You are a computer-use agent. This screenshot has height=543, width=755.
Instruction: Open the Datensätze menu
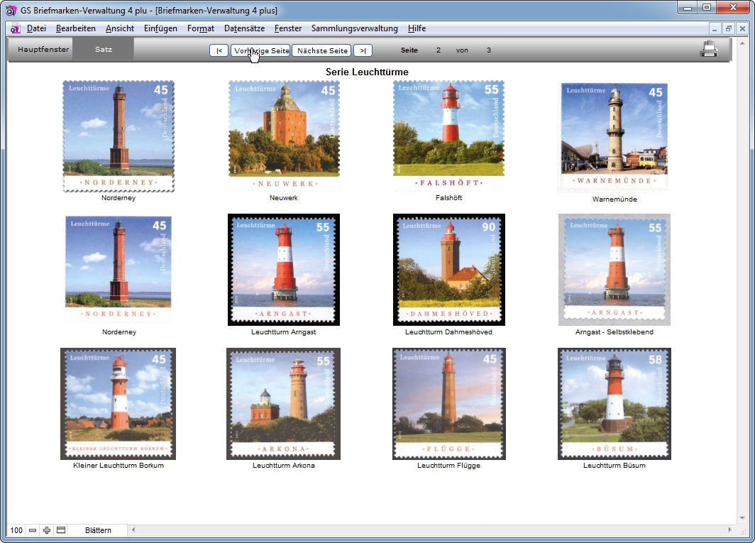pyautogui.click(x=244, y=28)
